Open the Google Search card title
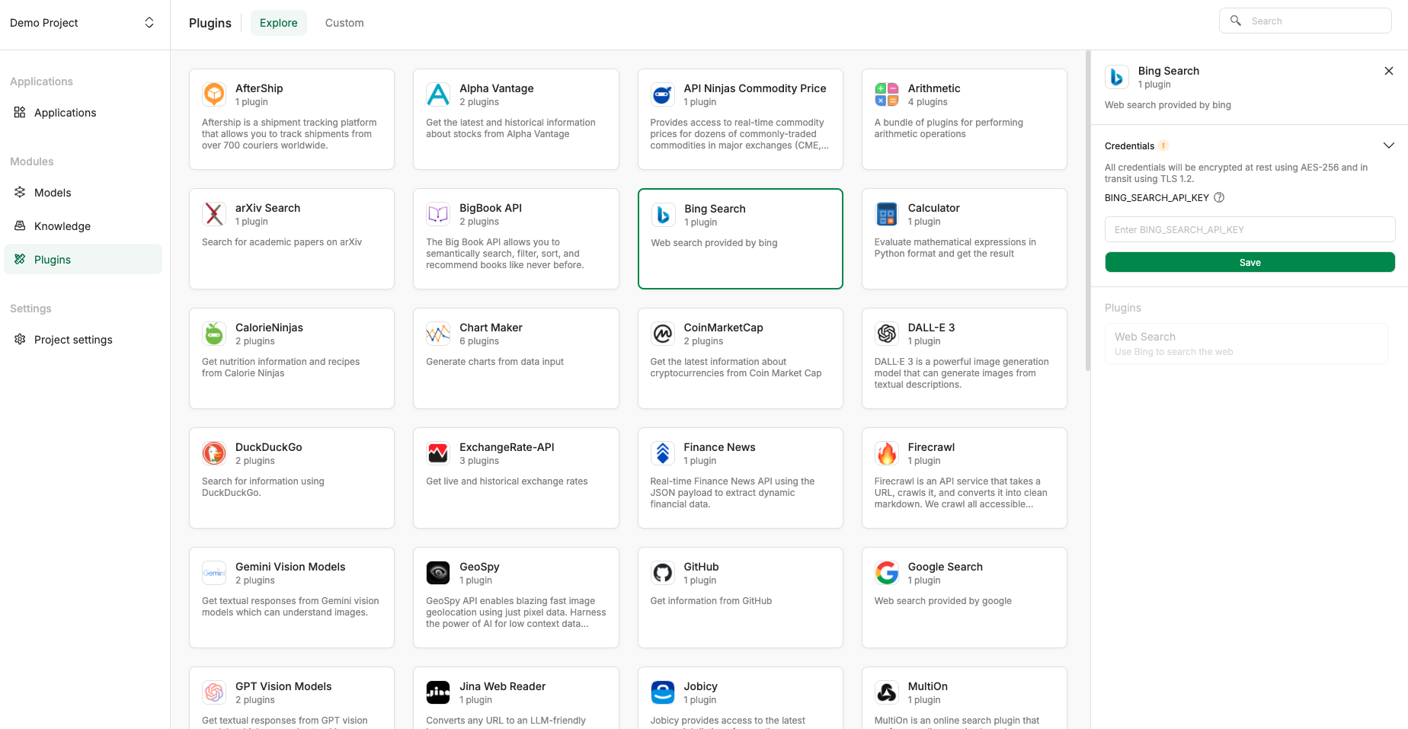Image resolution: width=1408 pixels, height=729 pixels. pos(945,567)
